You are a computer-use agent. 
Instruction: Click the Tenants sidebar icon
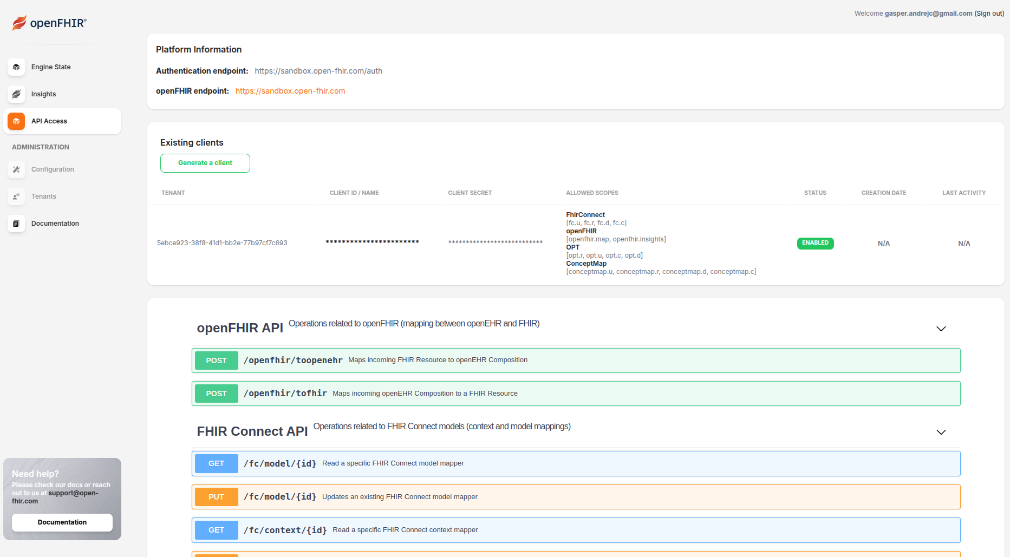[x=16, y=196]
